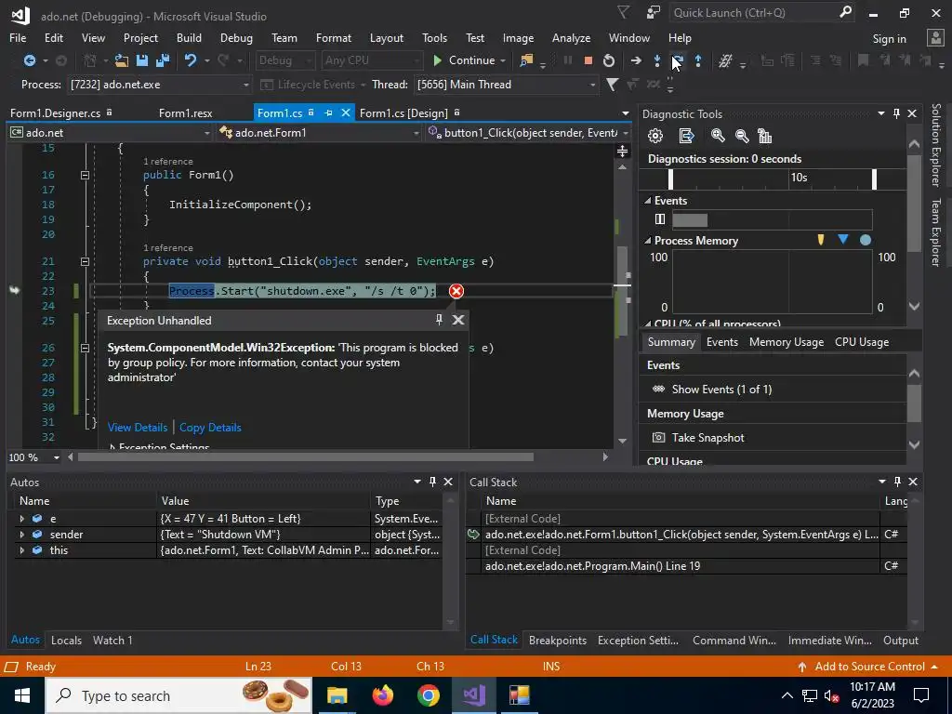Viewport: 952px width, 714px height.
Task: Click Add to Source Control
Action: (869, 666)
